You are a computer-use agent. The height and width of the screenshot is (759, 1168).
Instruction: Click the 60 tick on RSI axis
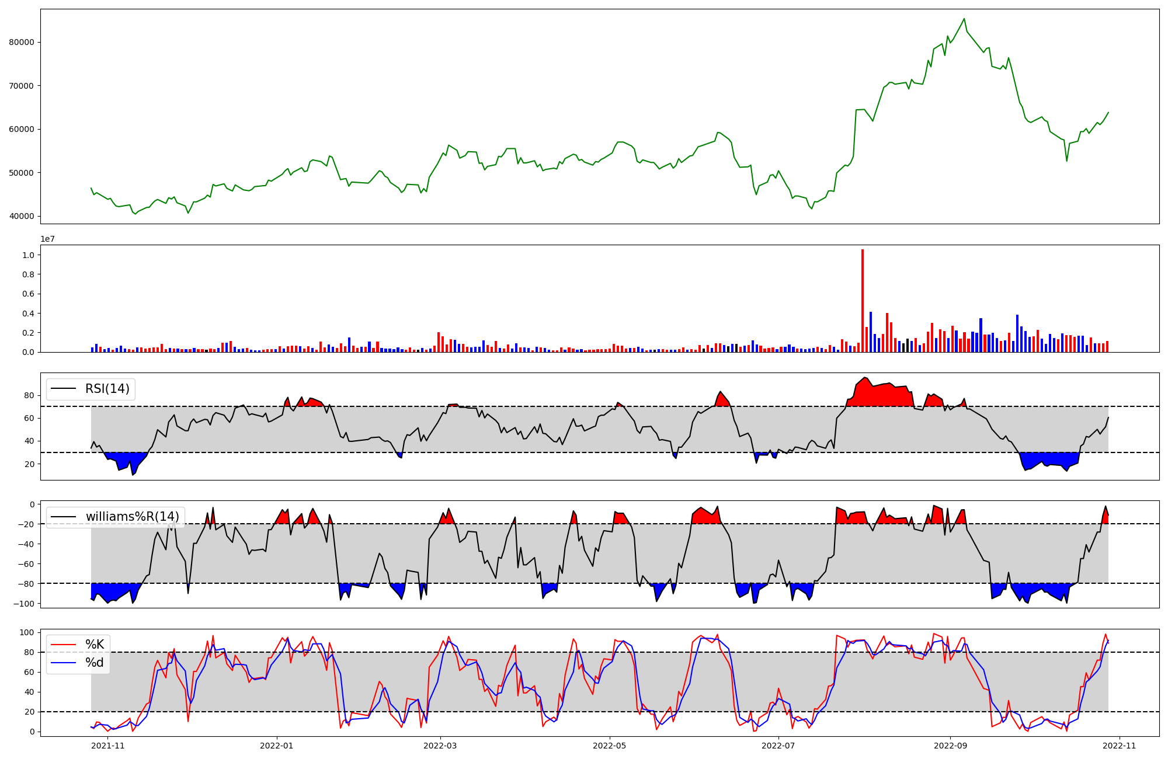coord(30,419)
